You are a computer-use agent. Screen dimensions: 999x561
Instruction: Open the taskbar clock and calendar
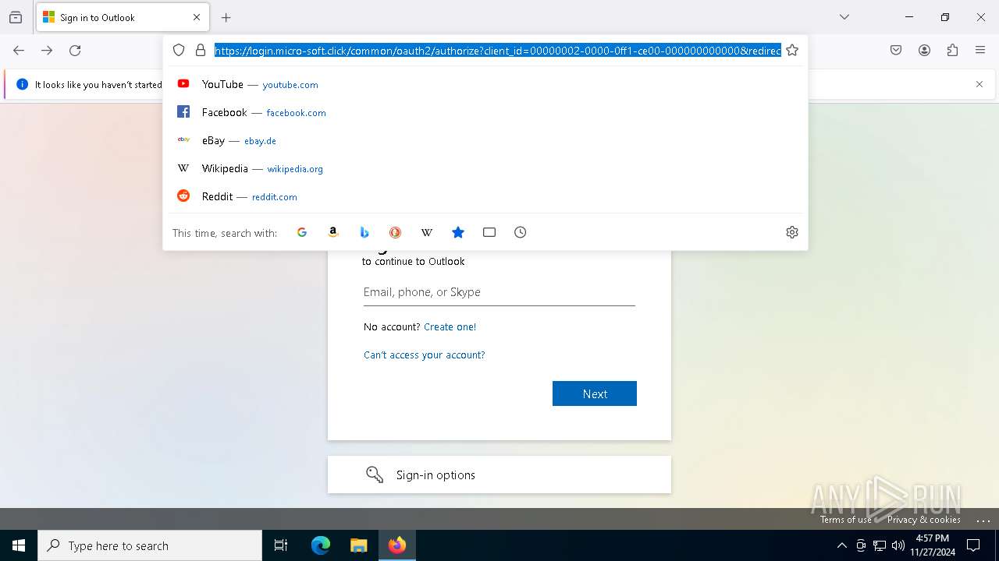tap(933, 545)
